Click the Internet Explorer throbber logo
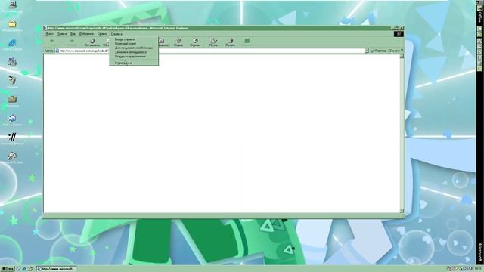 point(399,34)
